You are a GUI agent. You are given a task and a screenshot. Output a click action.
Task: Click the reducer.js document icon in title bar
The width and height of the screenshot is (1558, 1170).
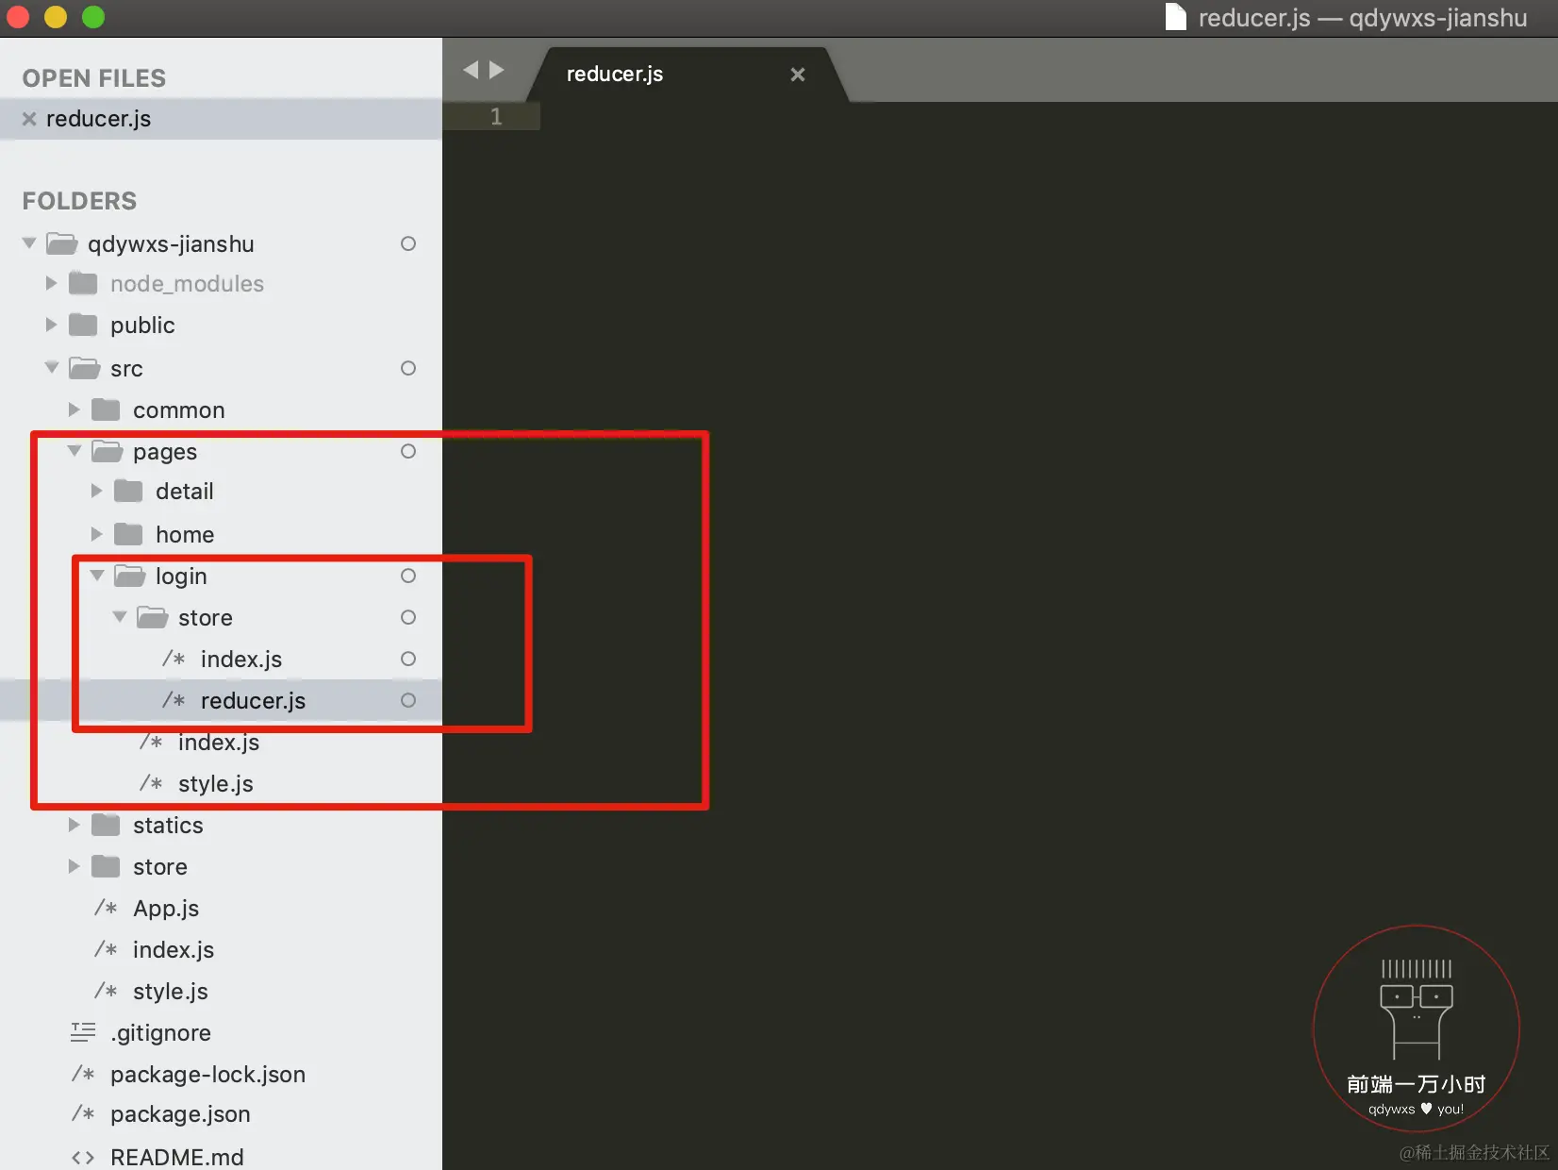(x=1175, y=17)
